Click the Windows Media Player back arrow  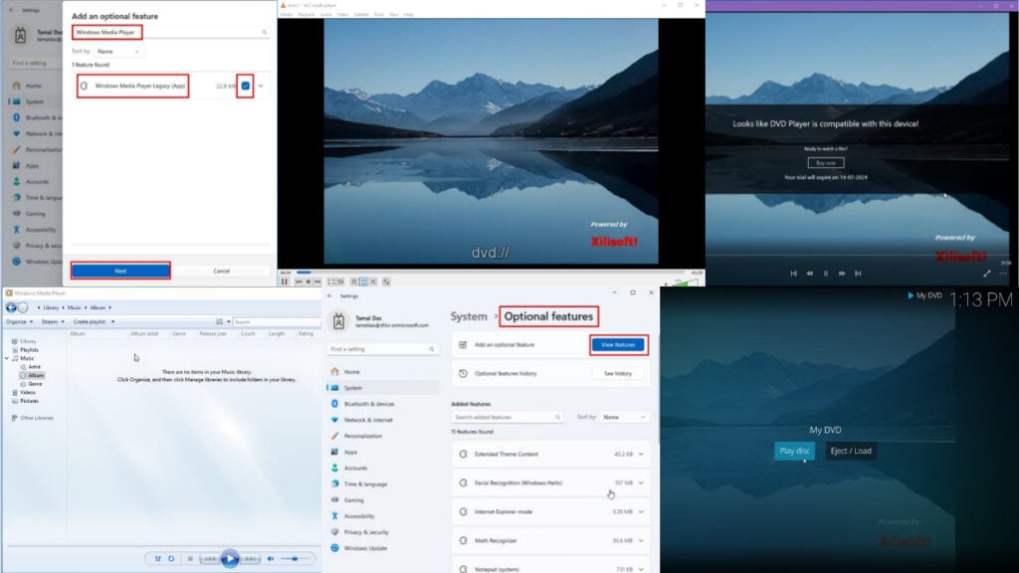click(10, 307)
